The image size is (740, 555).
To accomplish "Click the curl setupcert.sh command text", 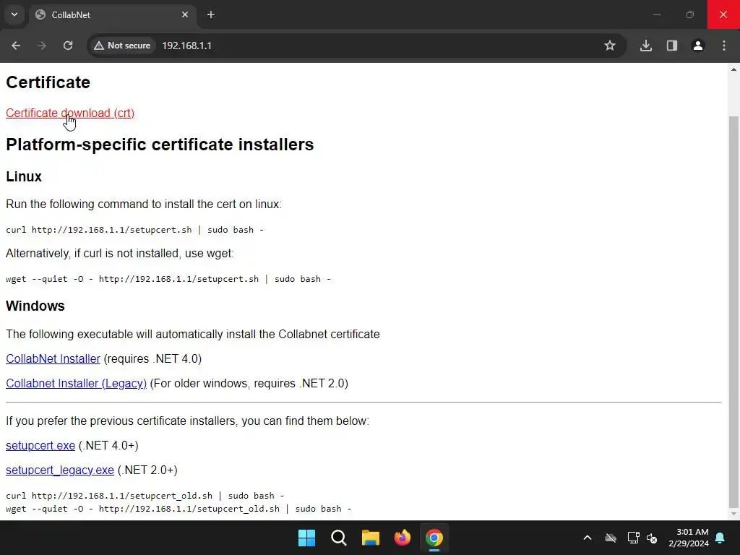I will point(134,230).
